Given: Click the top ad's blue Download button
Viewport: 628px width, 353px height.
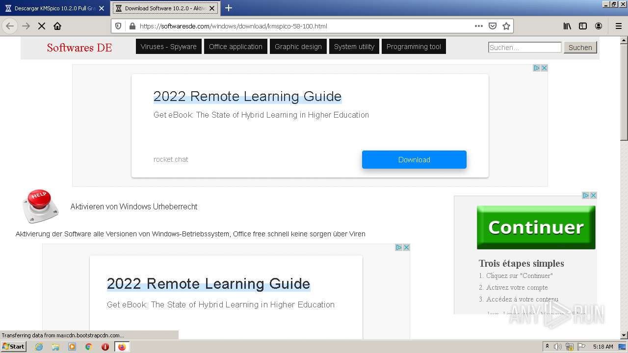Looking at the screenshot, I should [x=414, y=159].
